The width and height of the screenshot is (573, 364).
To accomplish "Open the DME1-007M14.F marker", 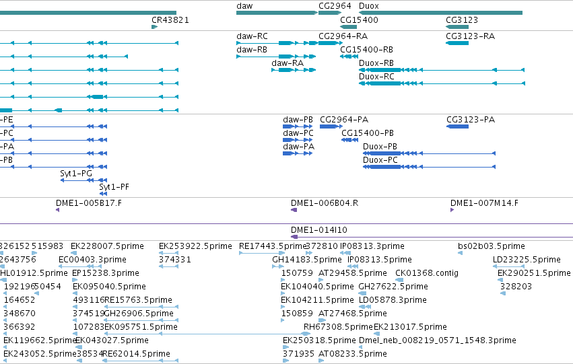I will (x=452, y=210).
